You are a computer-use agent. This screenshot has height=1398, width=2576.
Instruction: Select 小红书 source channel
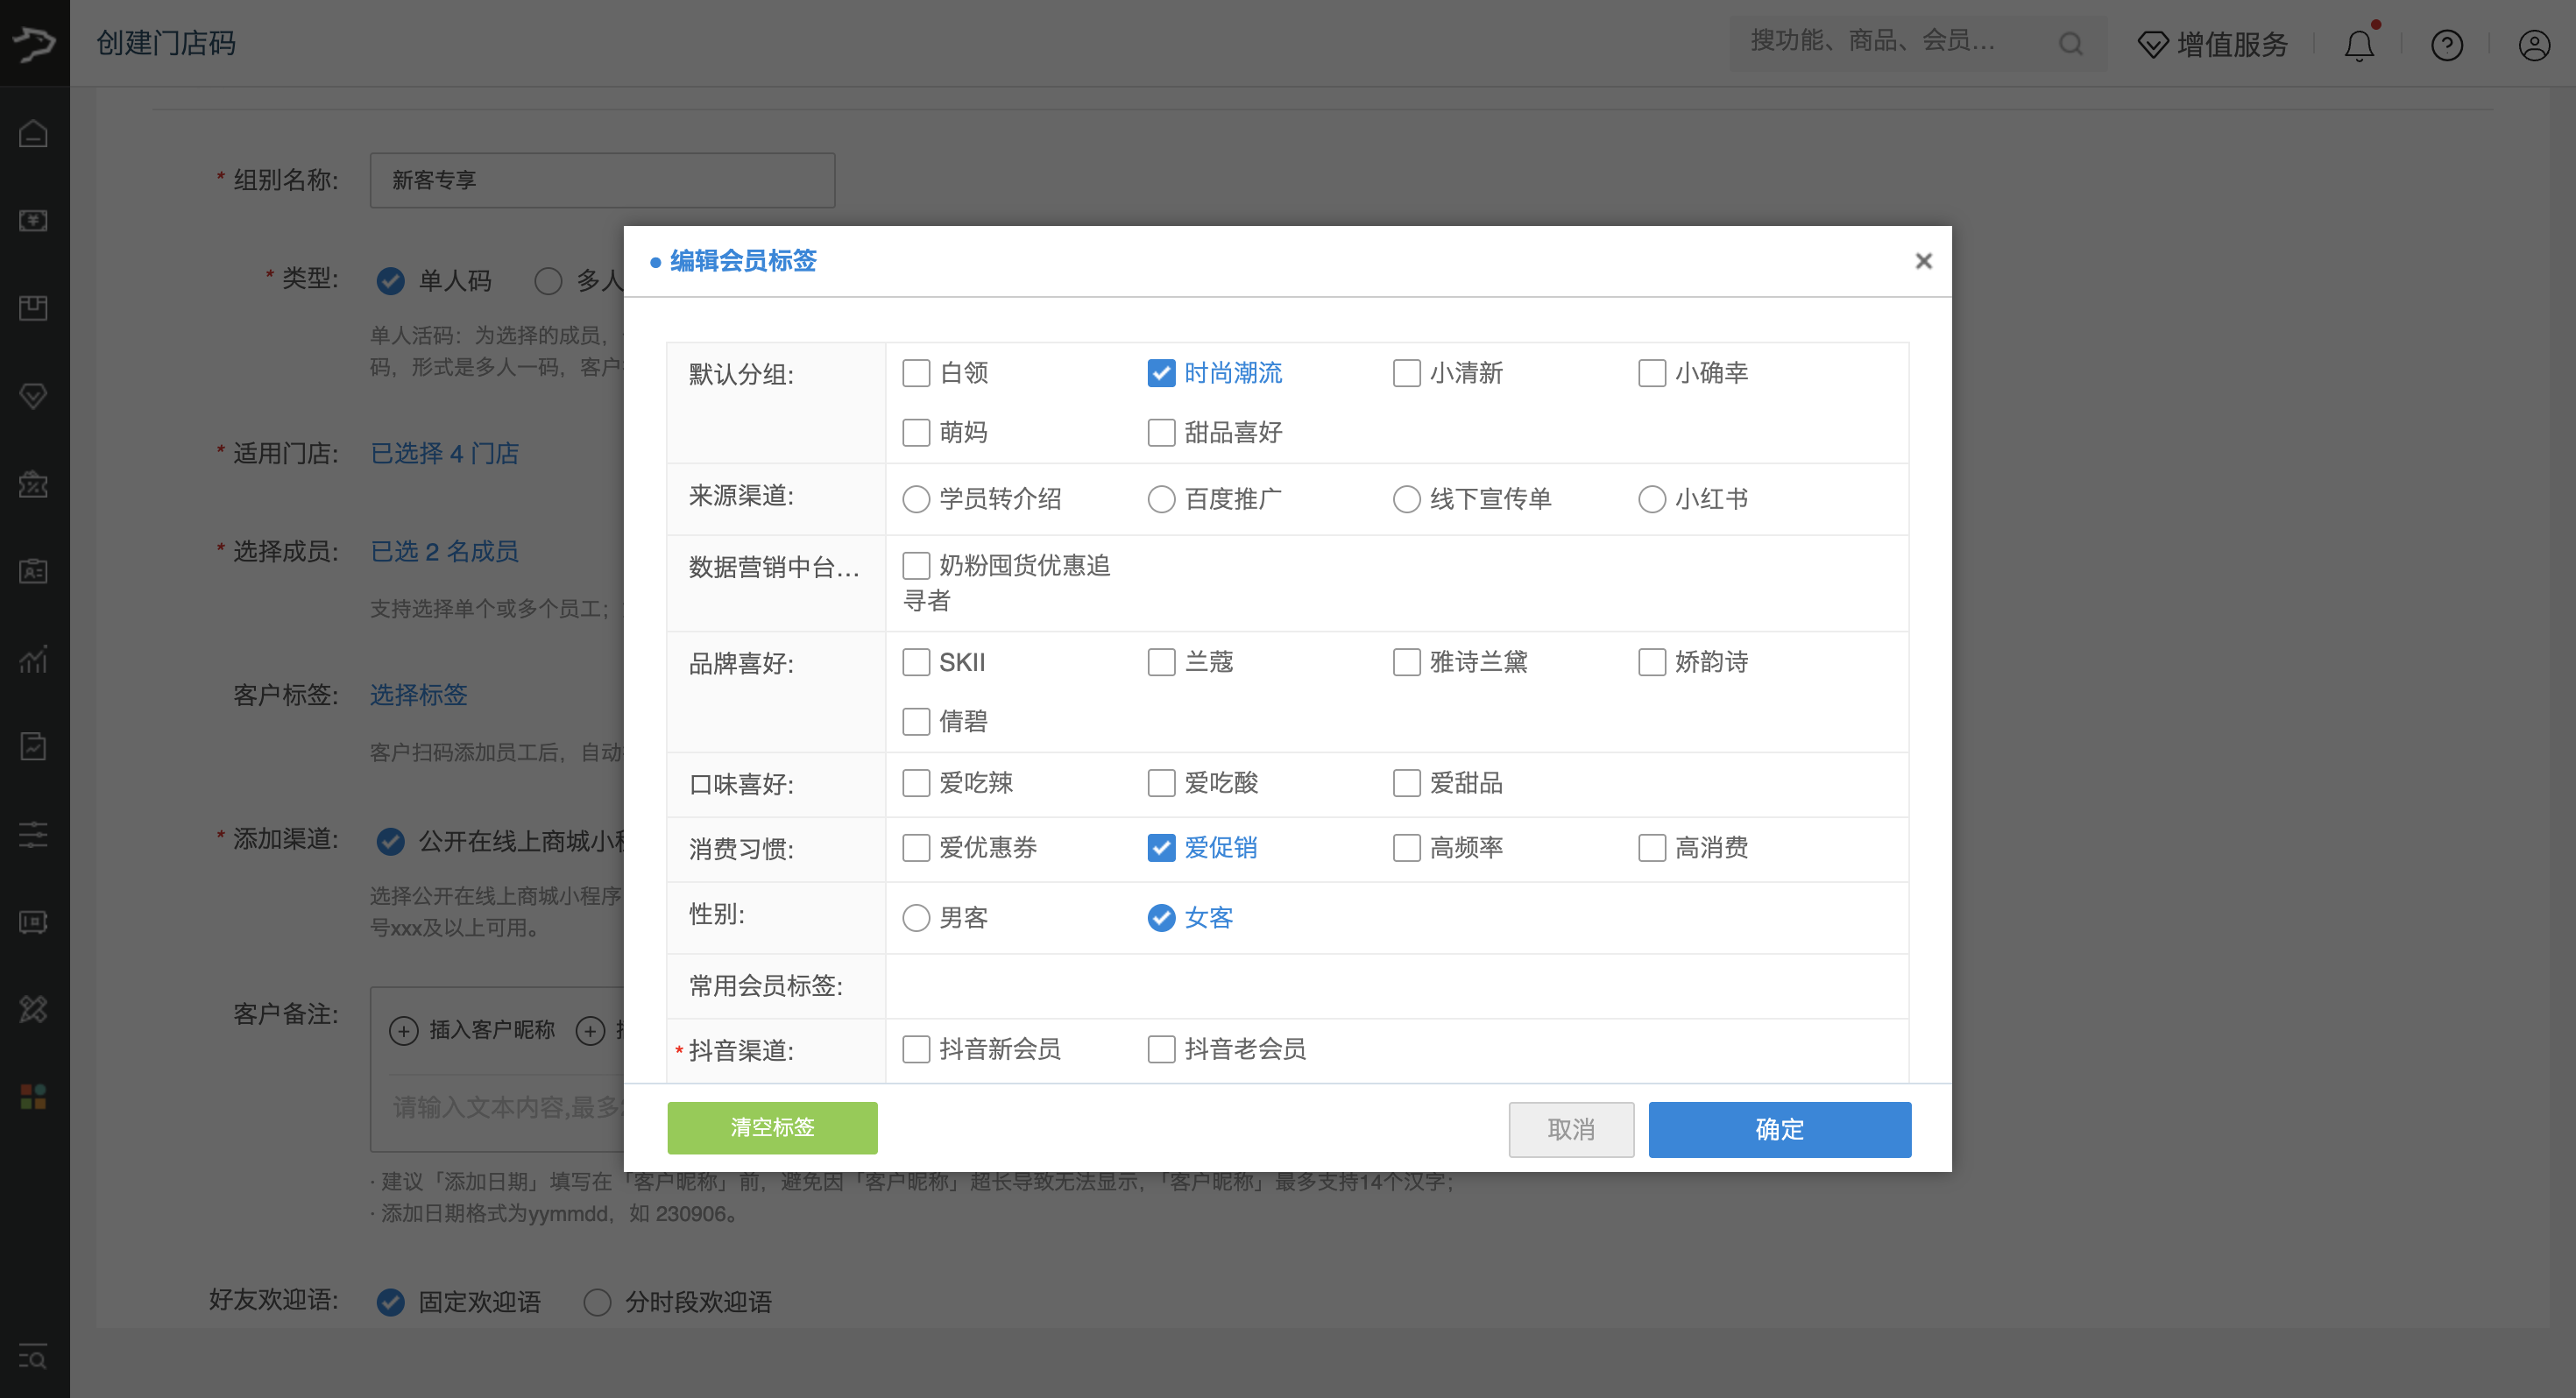click(x=1651, y=499)
